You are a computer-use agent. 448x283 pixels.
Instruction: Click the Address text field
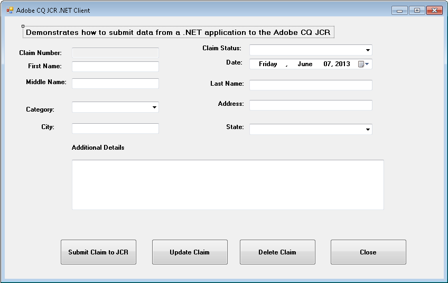pos(311,105)
